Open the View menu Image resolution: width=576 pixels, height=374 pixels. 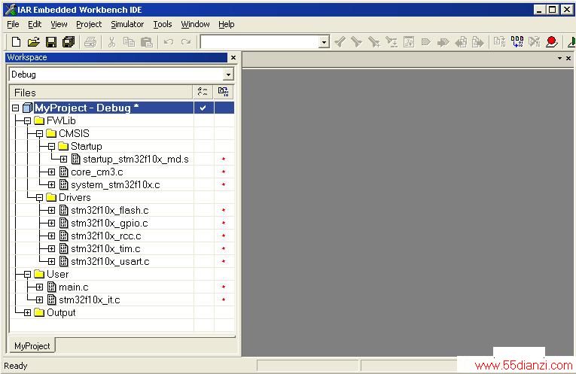point(59,24)
